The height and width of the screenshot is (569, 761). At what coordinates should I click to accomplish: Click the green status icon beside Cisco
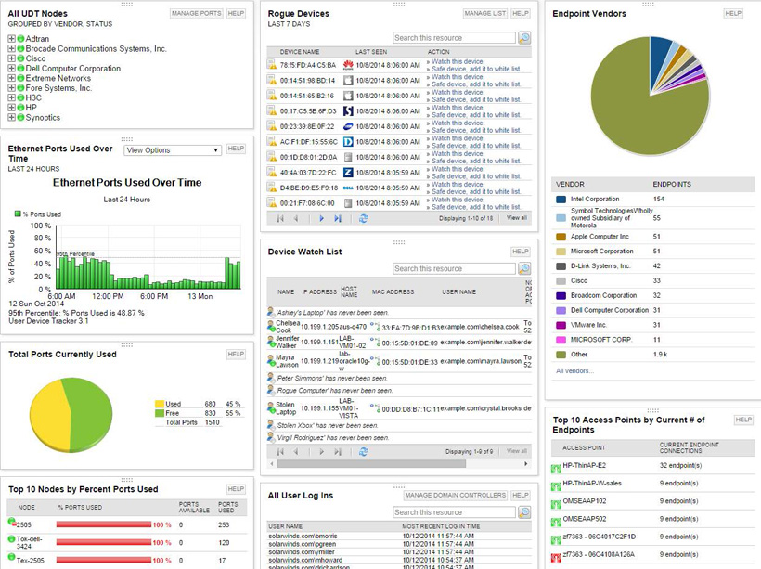(x=20, y=58)
